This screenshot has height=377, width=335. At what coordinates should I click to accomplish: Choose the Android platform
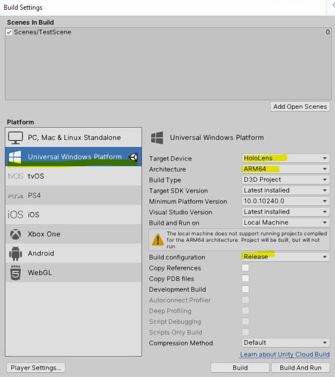click(73, 253)
